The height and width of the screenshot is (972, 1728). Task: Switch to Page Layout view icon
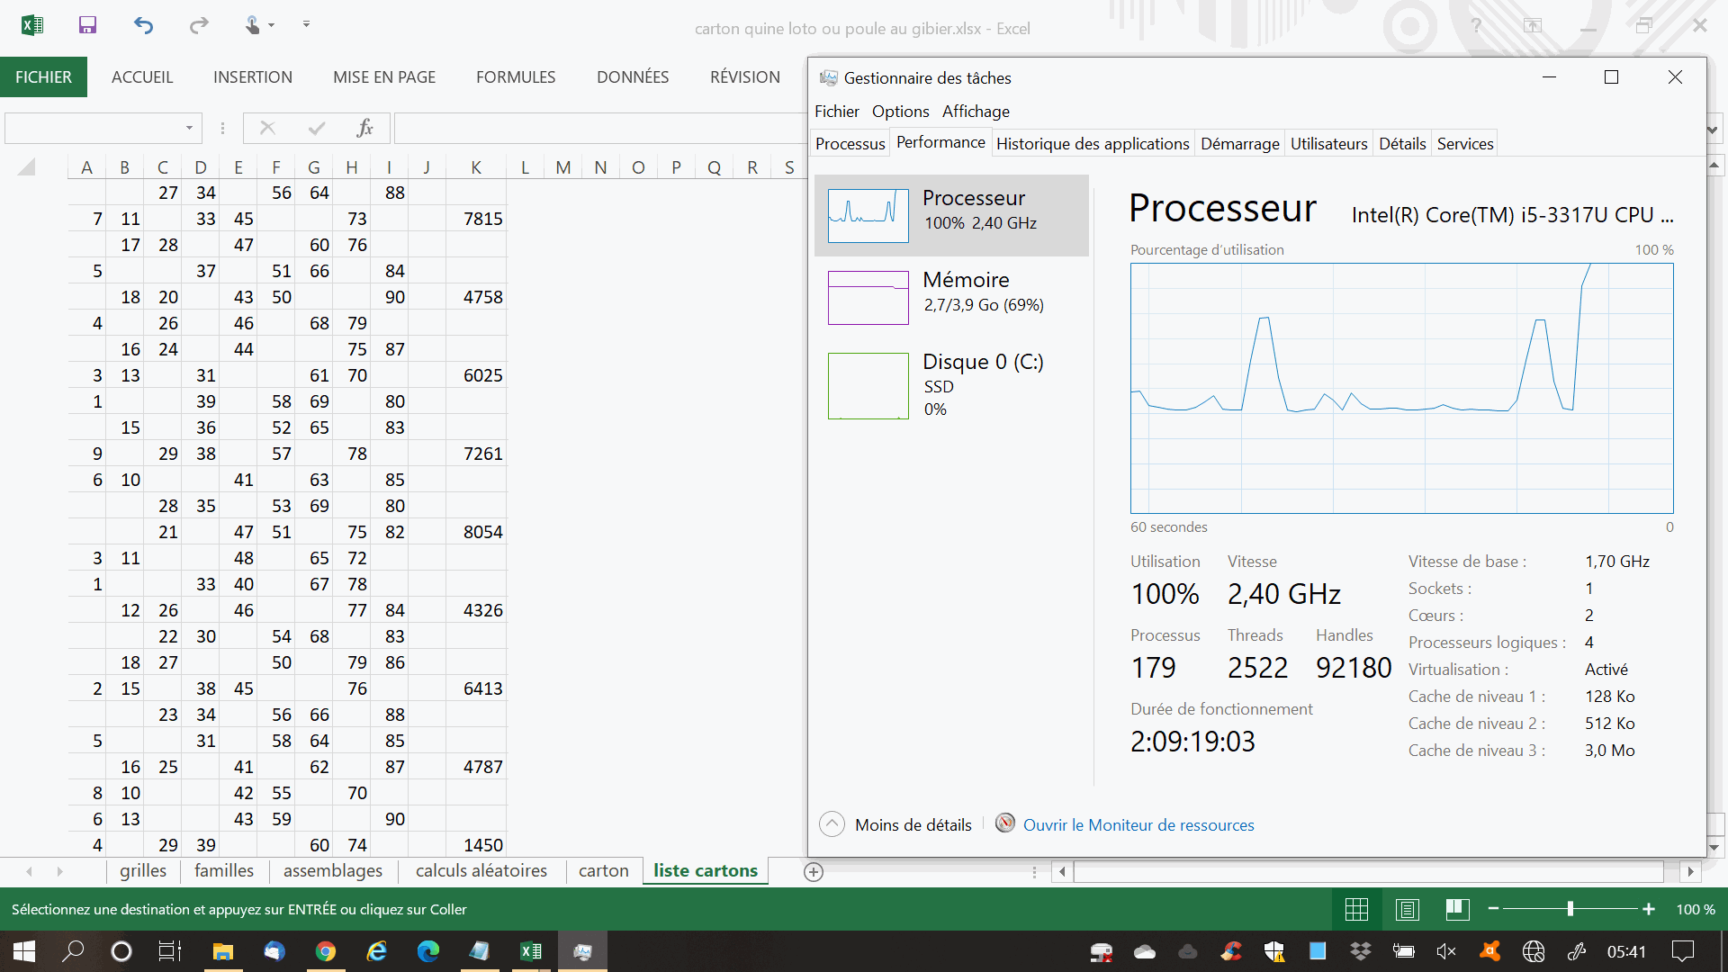point(1407,909)
